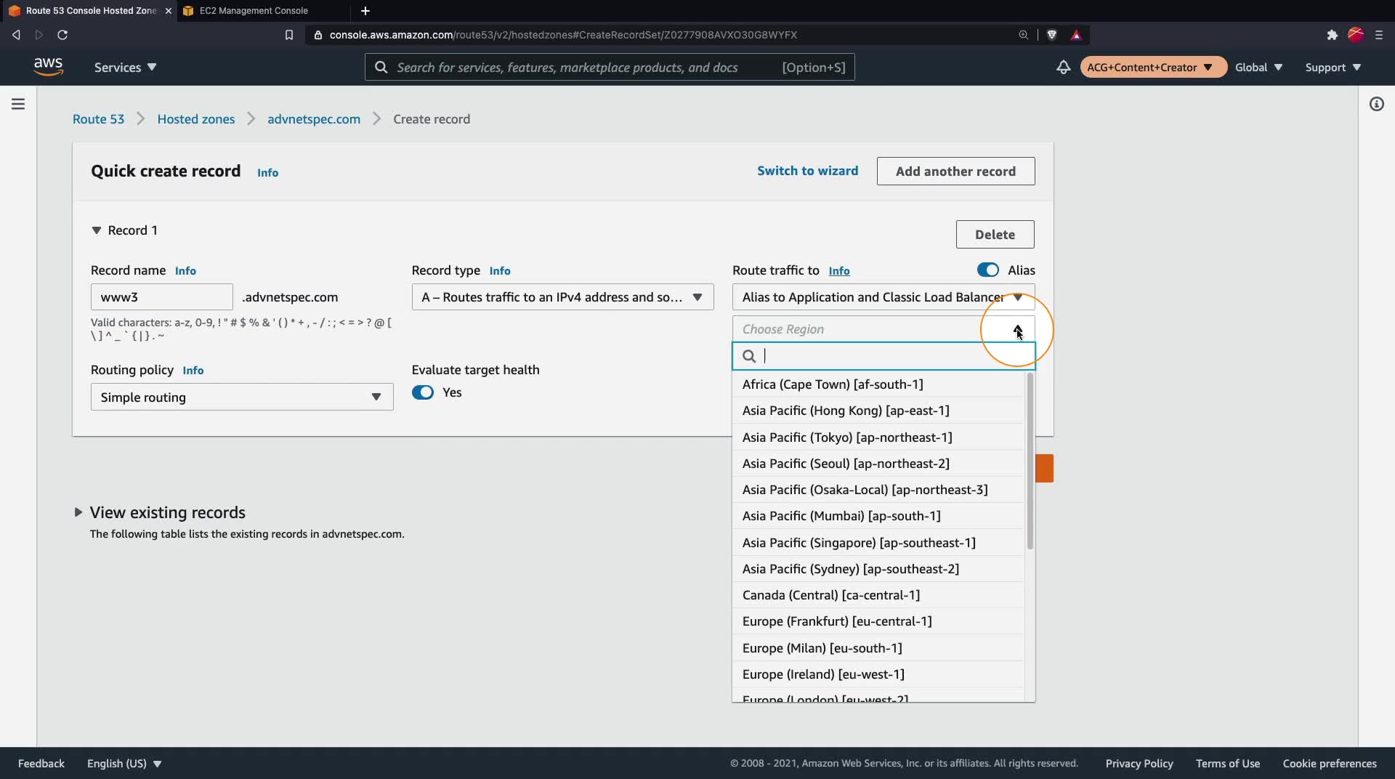Open Info link beside Record name
The width and height of the screenshot is (1395, 779).
pos(185,271)
